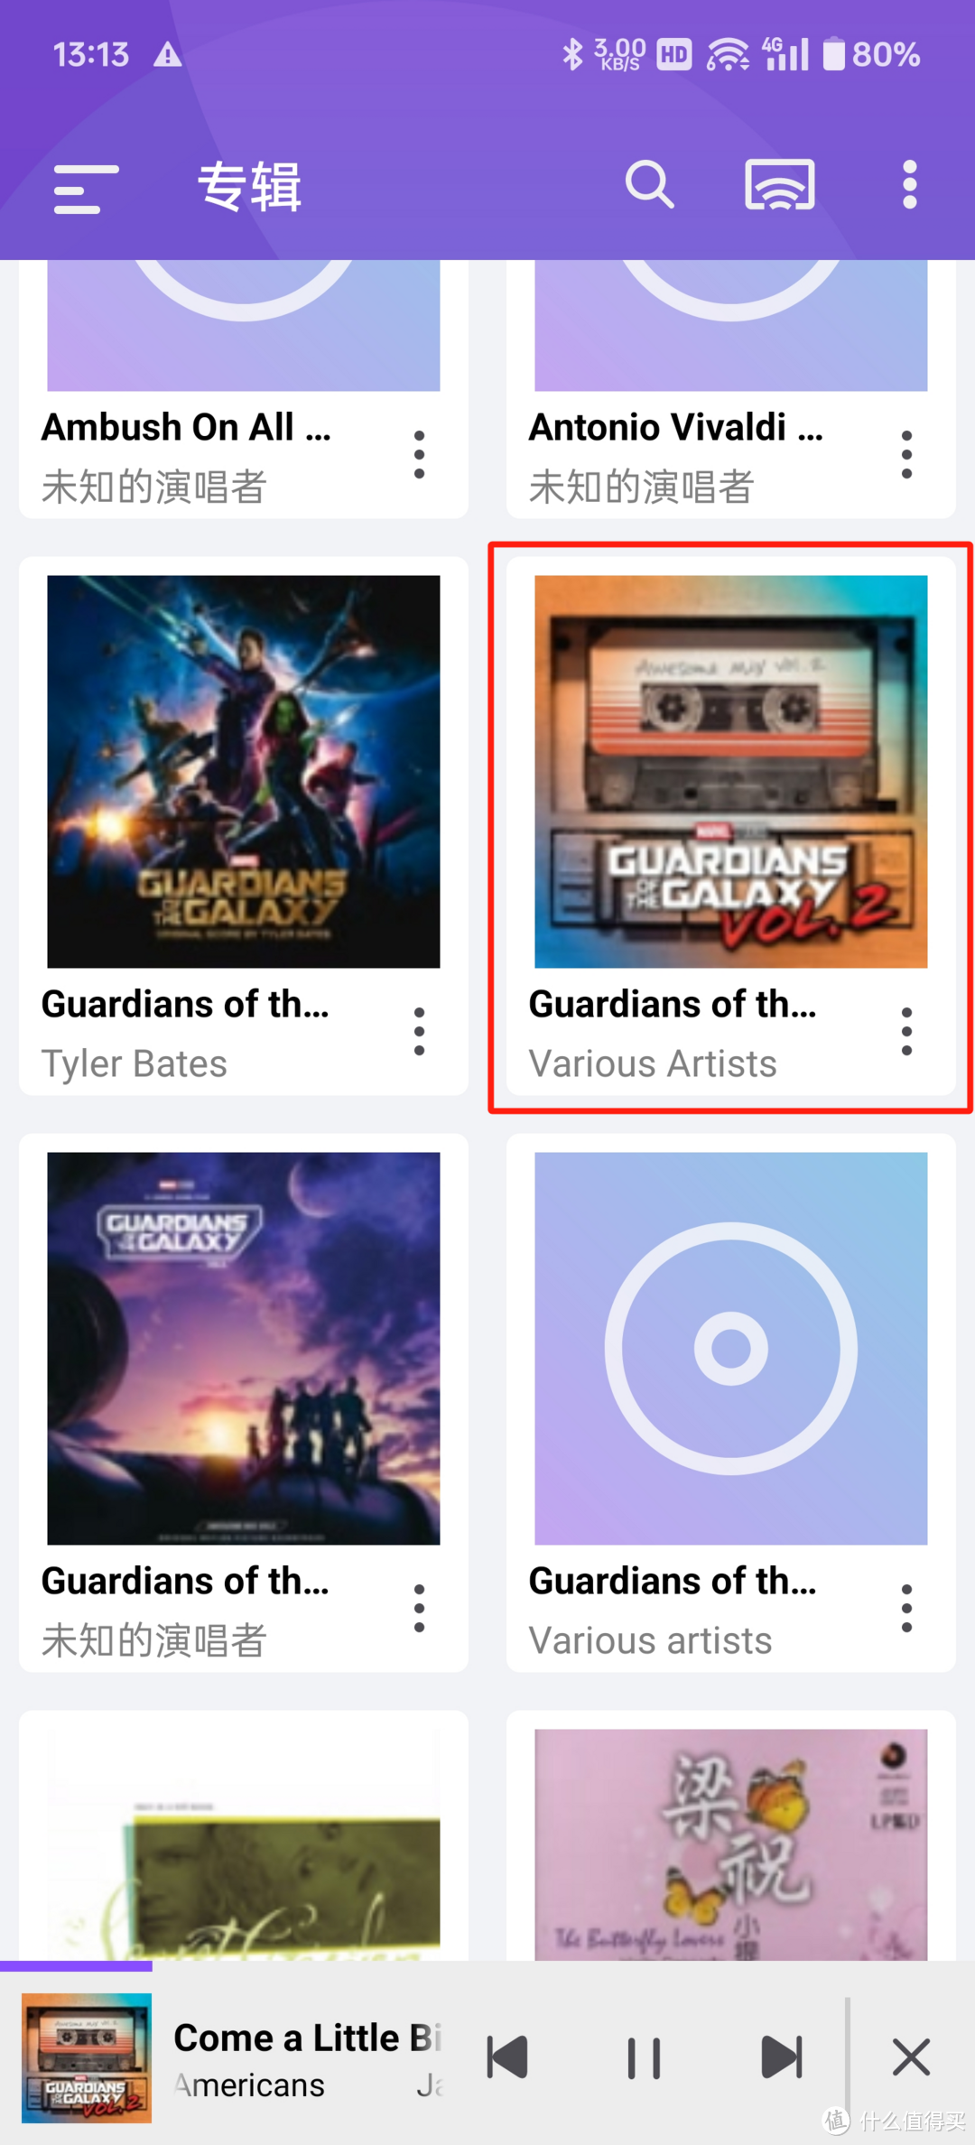Click the playback progress bar
This screenshot has height=2145, width=975.
487,1964
